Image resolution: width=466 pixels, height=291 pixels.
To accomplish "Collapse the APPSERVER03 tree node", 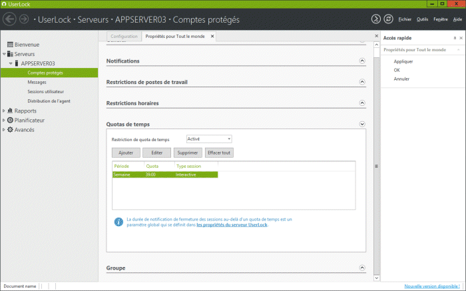I will 11,64.
